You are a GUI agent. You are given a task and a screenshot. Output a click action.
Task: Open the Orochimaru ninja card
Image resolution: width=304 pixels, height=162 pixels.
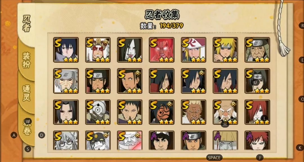point(130,50)
